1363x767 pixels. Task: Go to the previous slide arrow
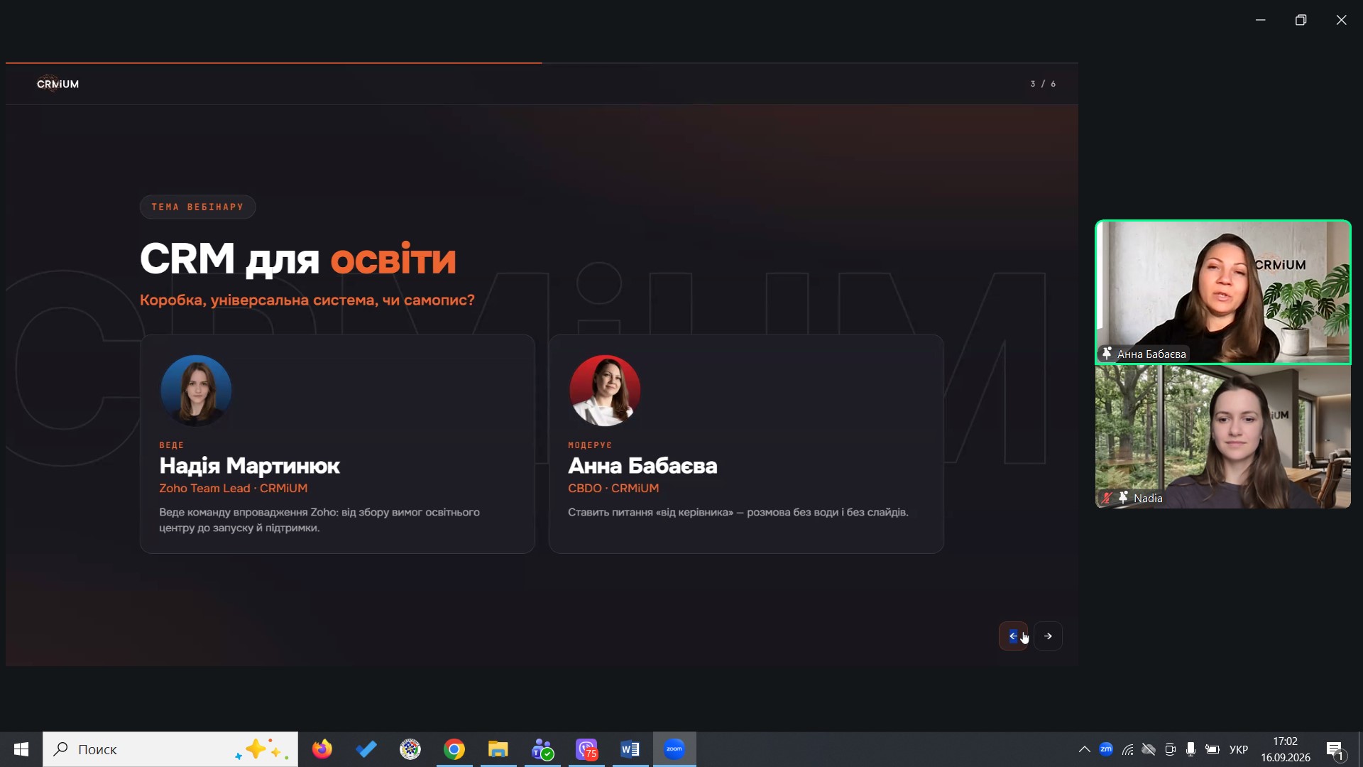[1013, 636]
